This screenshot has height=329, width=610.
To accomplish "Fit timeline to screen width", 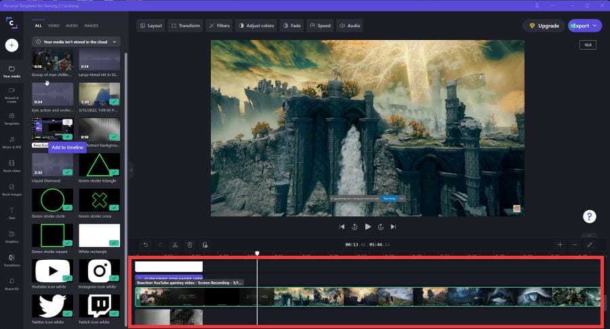I will point(590,244).
